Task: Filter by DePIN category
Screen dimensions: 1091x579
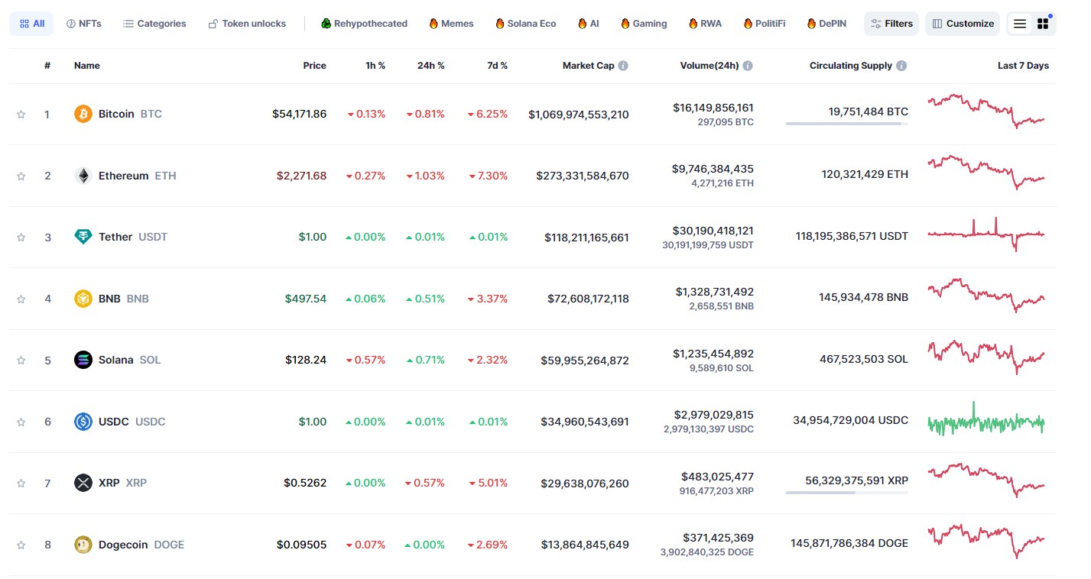Action: (x=826, y=24)
